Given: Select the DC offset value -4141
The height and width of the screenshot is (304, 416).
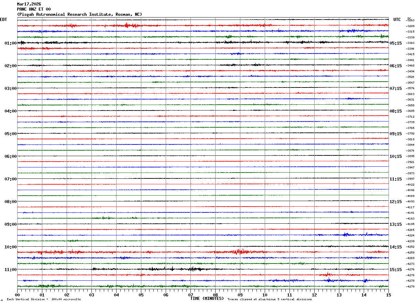Looking at the screenshot, I should point(410,213).
